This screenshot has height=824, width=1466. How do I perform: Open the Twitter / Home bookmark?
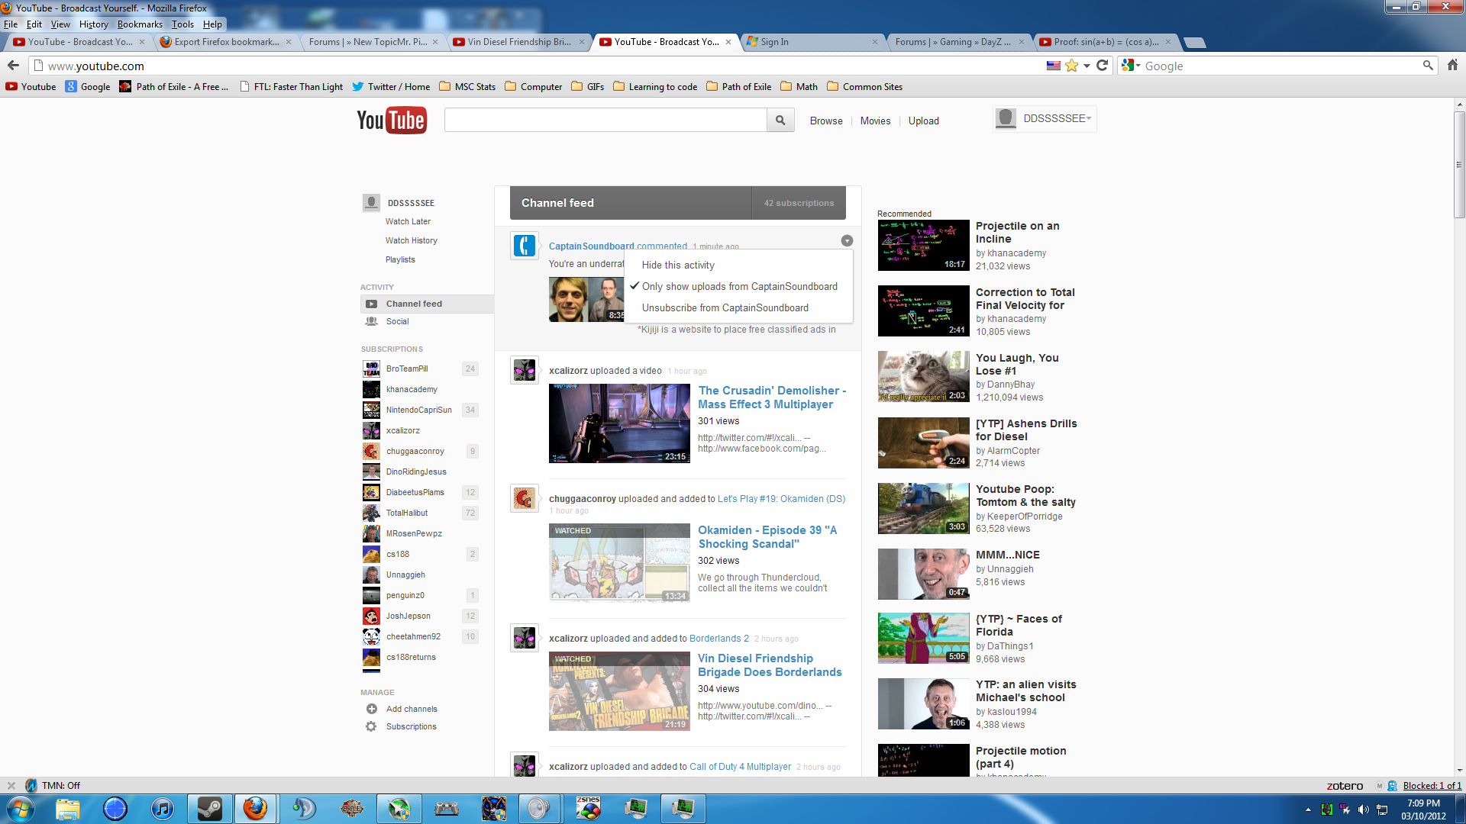pyautogui.click(x=391, y=87)
